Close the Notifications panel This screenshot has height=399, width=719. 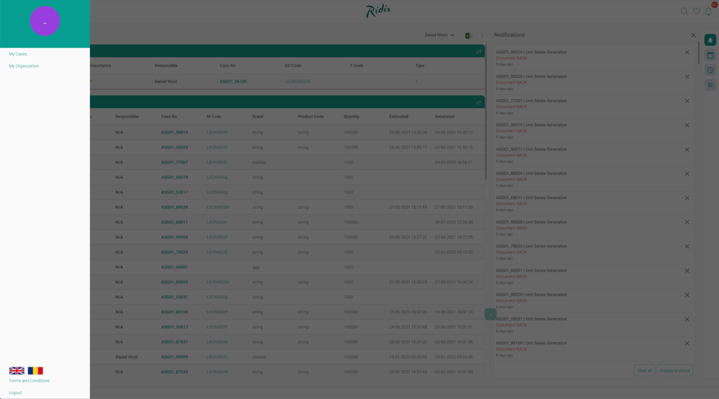[693, 35]
